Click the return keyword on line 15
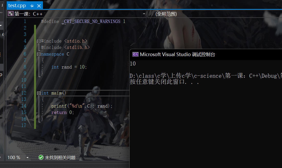Viewport: 282px width, 168px height. (x=59, y=112)
